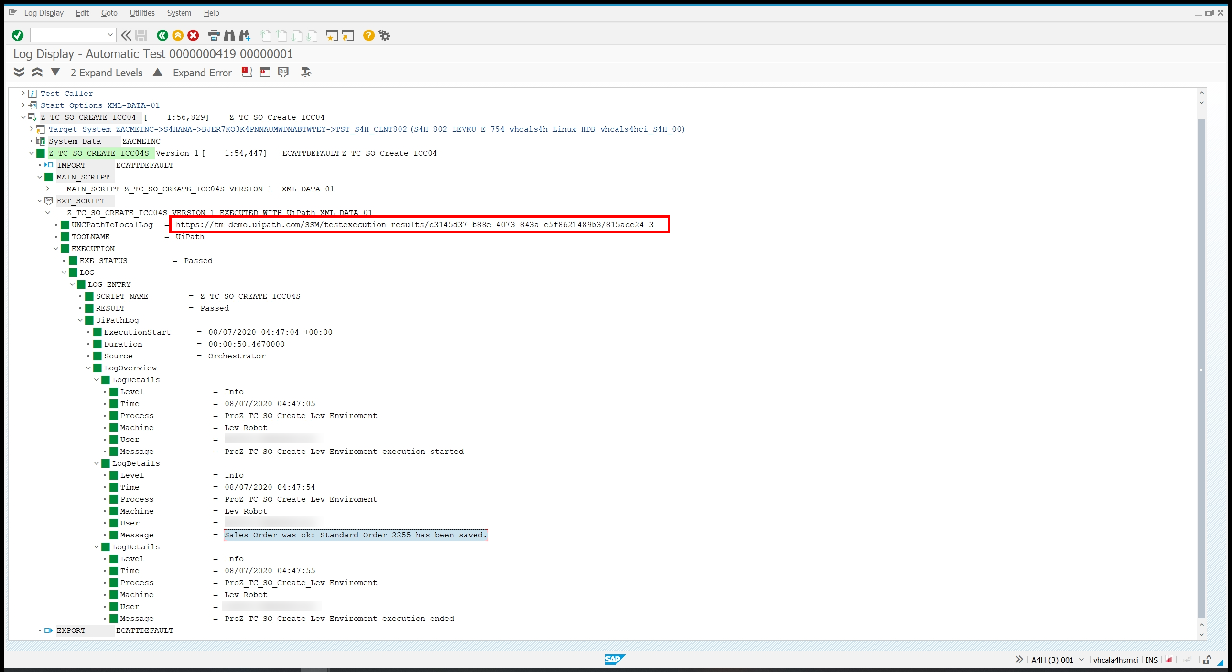Image resolution: width=1232 pixels, height=672 pixels.
Task: Open the command field dropdown arrow
Action: 110,35
